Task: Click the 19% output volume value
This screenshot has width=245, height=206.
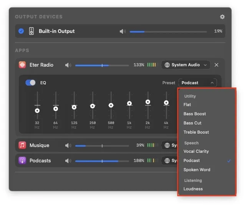Action: click(x=218, y=31)
